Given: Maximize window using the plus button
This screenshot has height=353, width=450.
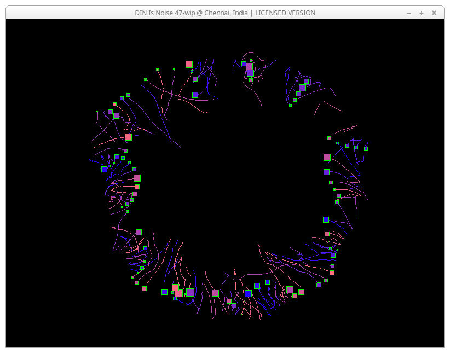Looking at the screenshot, I should tap(422, 13).
